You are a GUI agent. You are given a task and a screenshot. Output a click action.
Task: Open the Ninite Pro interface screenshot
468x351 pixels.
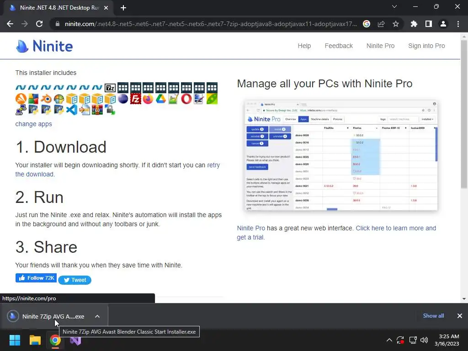click(x=341, y=155)
